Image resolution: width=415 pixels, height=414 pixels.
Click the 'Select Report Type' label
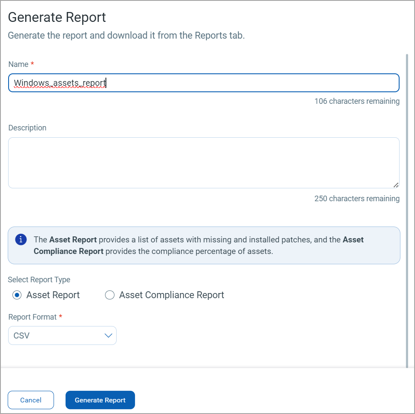coord(39,279)
